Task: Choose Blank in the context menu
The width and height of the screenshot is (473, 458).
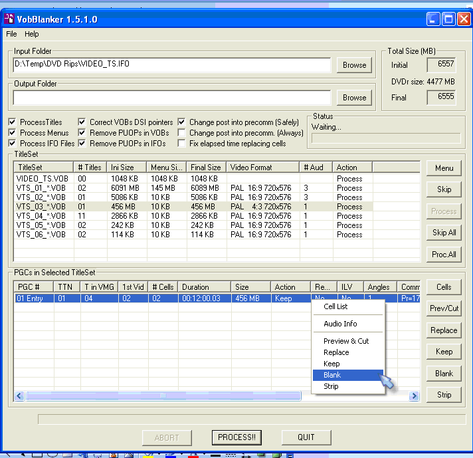Action: (348, 375)
